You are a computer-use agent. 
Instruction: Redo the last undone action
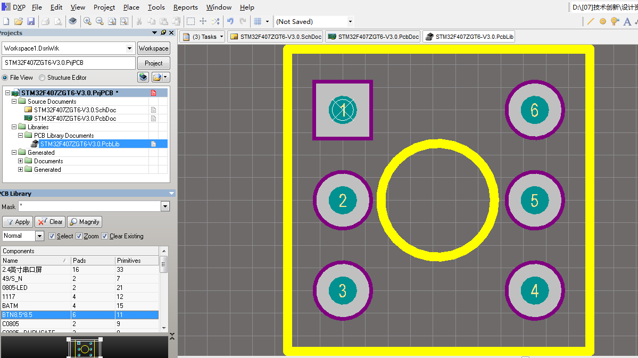coord(243,22)
